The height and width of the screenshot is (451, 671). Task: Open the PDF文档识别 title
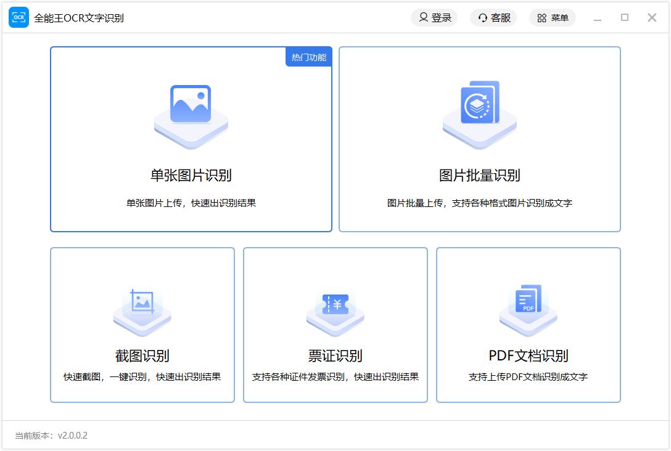click(529, 356)
